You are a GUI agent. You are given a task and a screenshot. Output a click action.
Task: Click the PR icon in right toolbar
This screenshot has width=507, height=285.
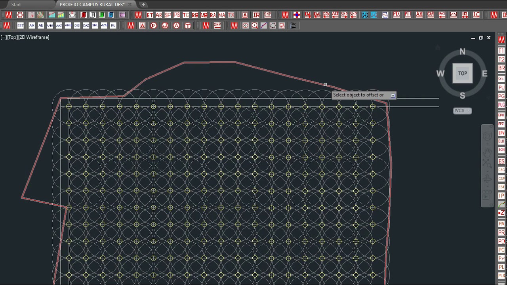501,233
